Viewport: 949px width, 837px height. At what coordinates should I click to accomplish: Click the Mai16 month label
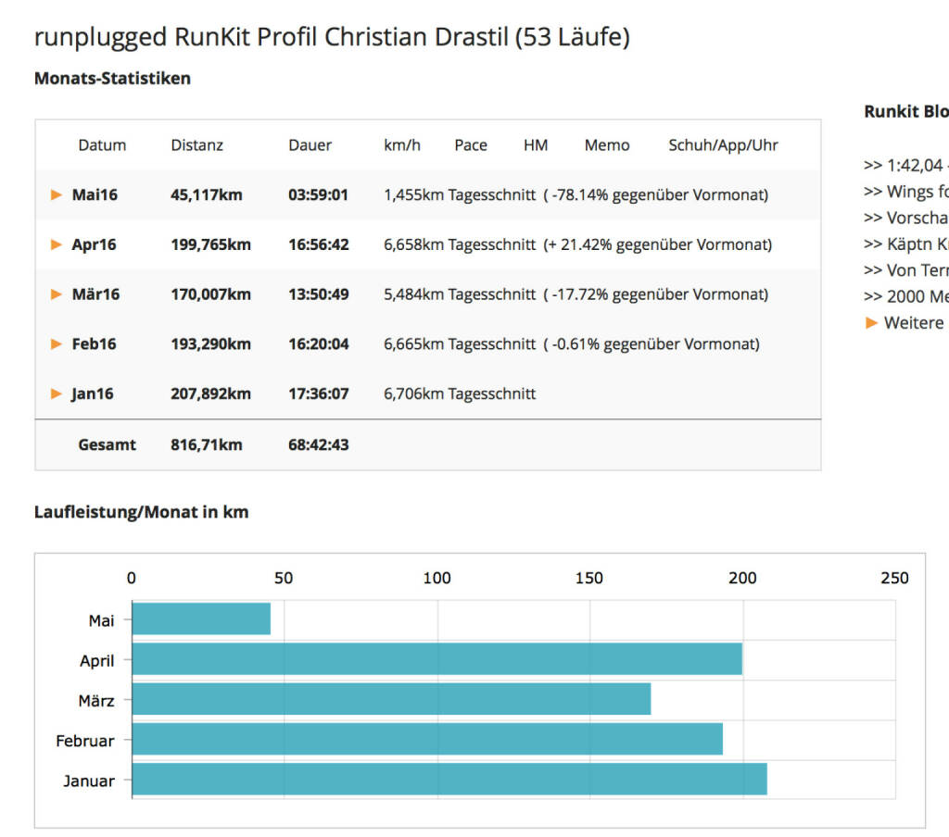coord(95,194)
